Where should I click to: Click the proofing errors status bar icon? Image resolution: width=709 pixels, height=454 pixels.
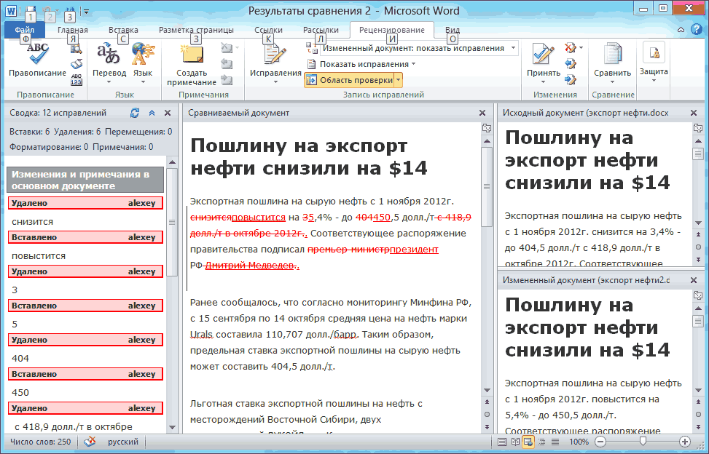point(90,442)
